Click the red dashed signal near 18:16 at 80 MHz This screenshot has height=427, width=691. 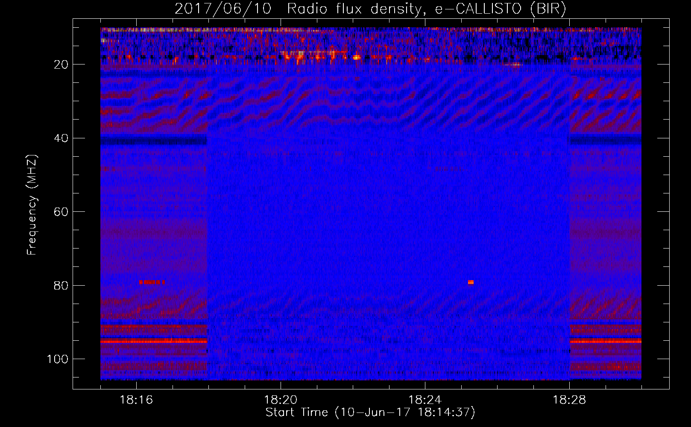[152, 282]
